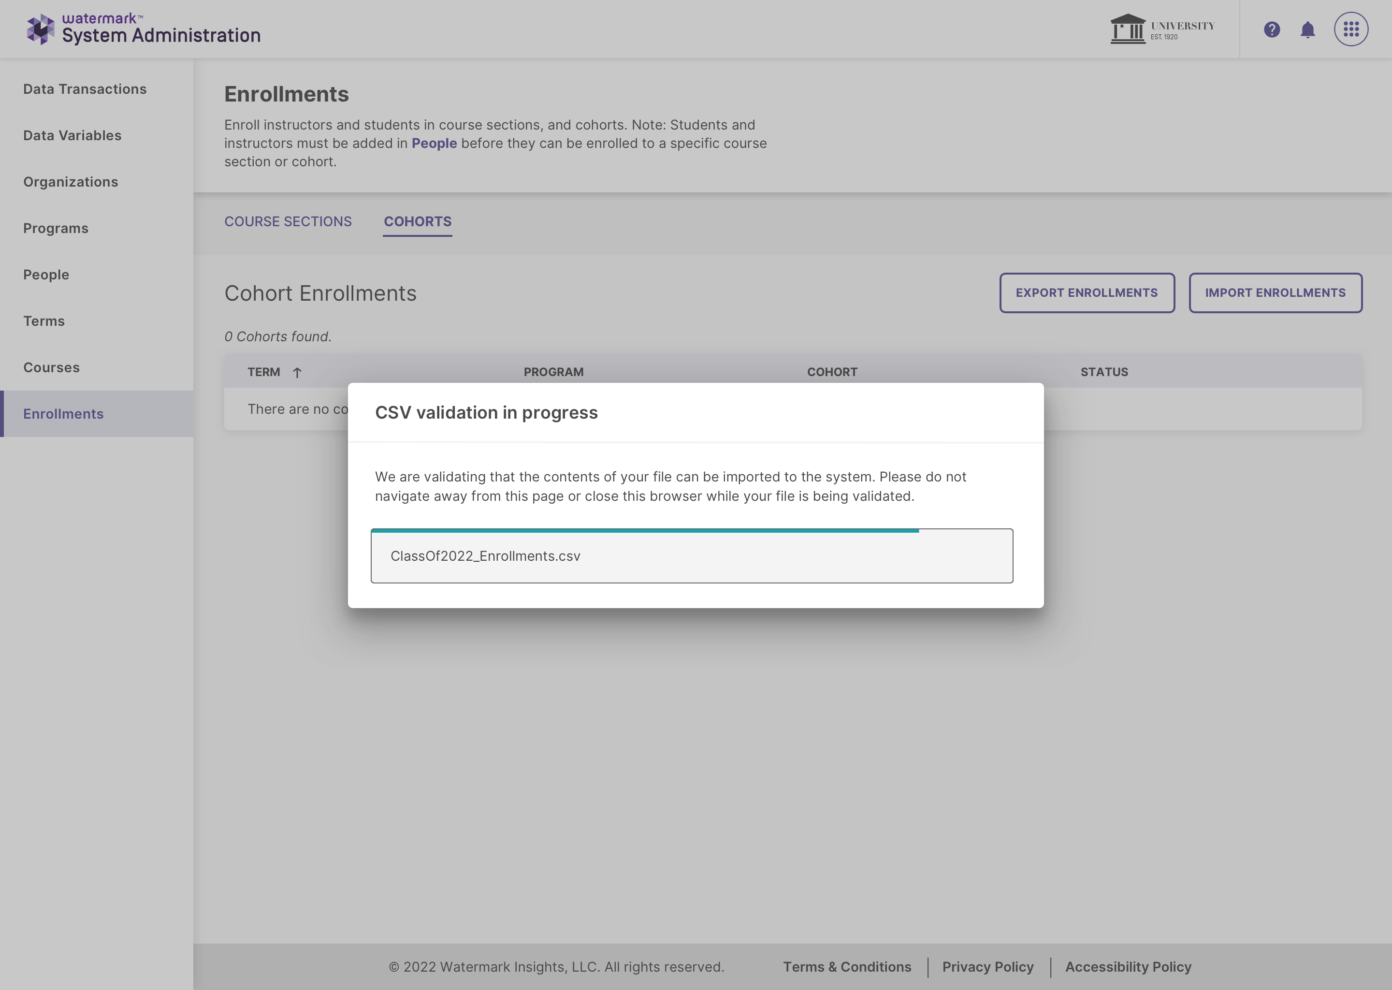Open the apps grid launcher
Viewport: 1392px width, 990px height.
1351,29
